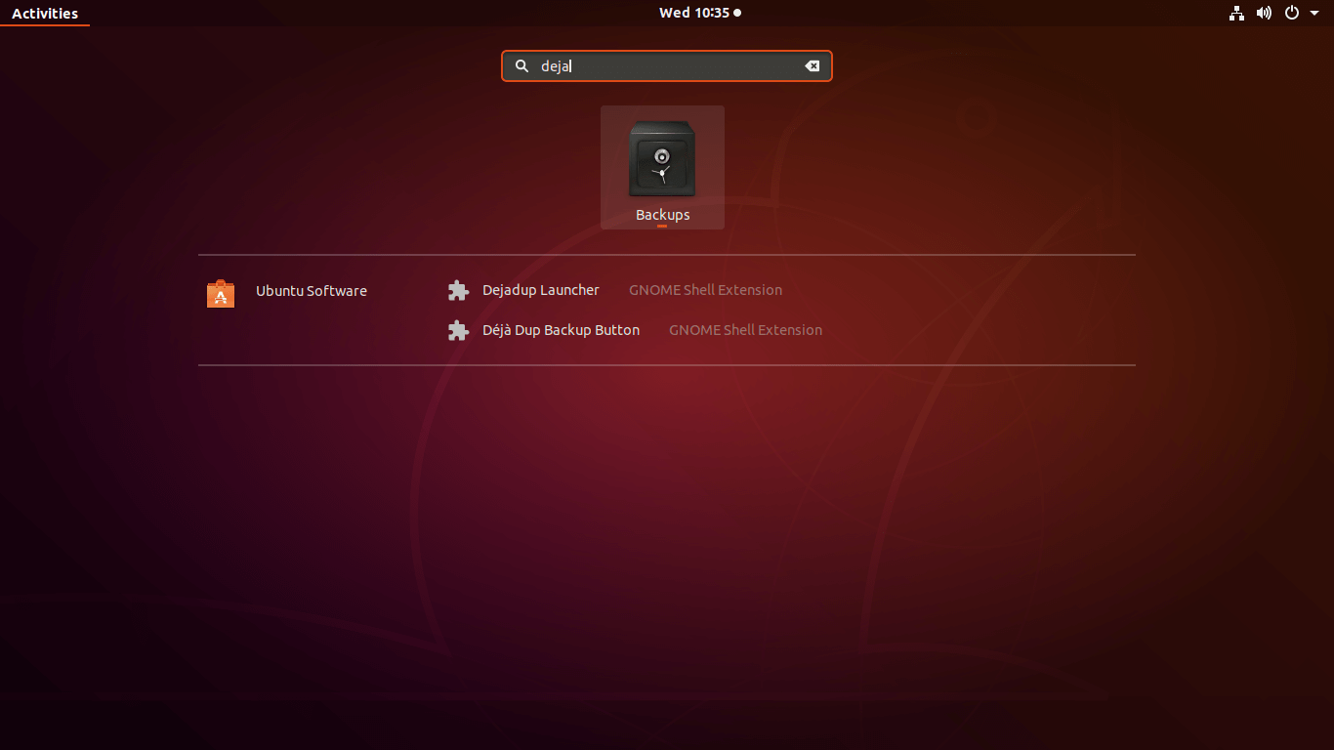Click GNOME Shell Extension text beside Dejadup Launcher
Image resolution: width=1334 pixels, height=750 pixels.
(x=705, y=290)
